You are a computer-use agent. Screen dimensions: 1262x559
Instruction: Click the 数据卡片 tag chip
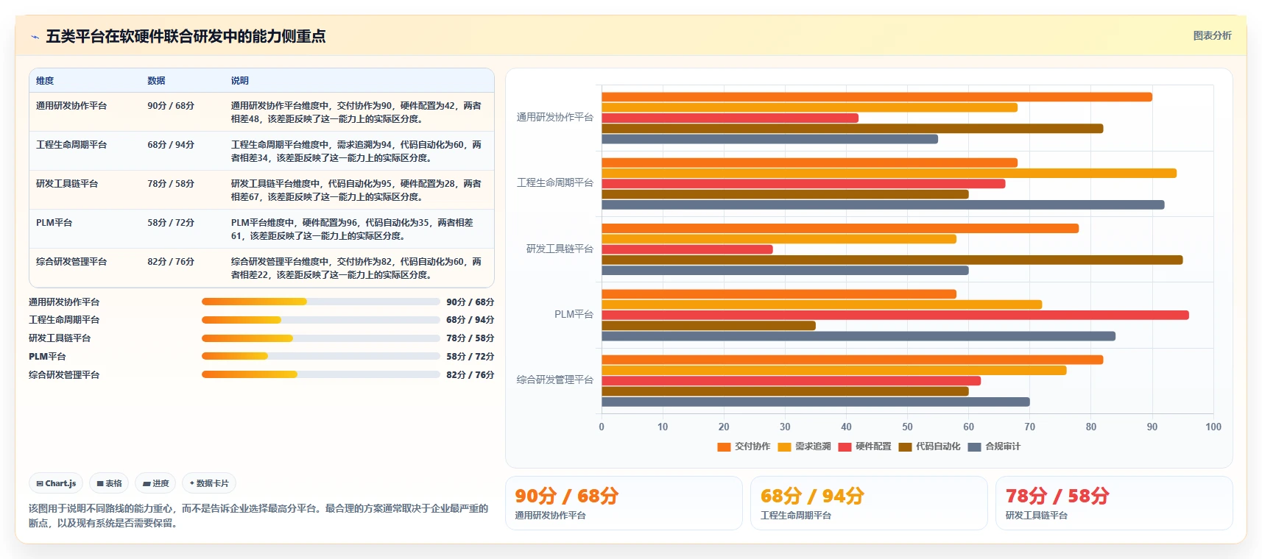point(209,483)
